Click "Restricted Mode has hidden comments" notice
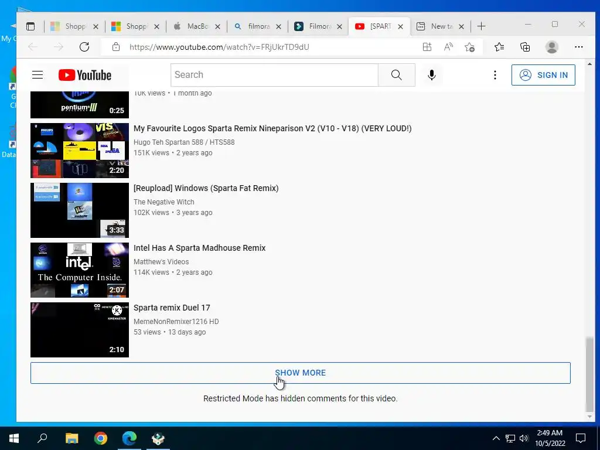600x450 pixels. coord(301,398)
